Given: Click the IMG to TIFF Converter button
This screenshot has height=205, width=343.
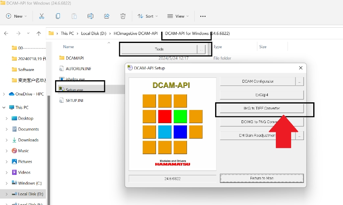Looking at the screenshot, I should (261, 108).
